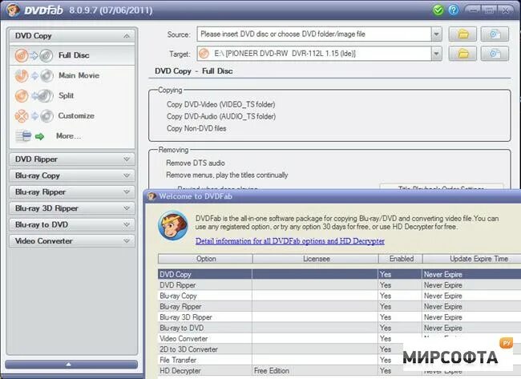Click the monkey mascot in Welcome dialog
This screenshot has width=521, height=379.
point(173,225)
